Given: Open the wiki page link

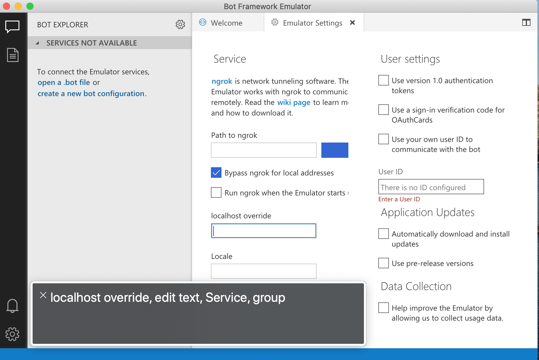Looking at the screenshot, I should coord(294,102).
